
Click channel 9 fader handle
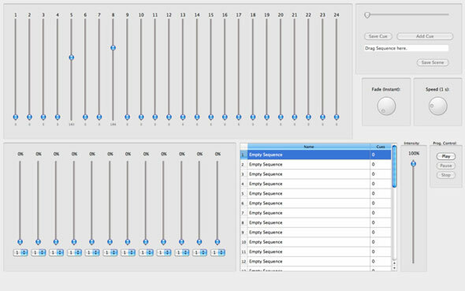(127, 118)
